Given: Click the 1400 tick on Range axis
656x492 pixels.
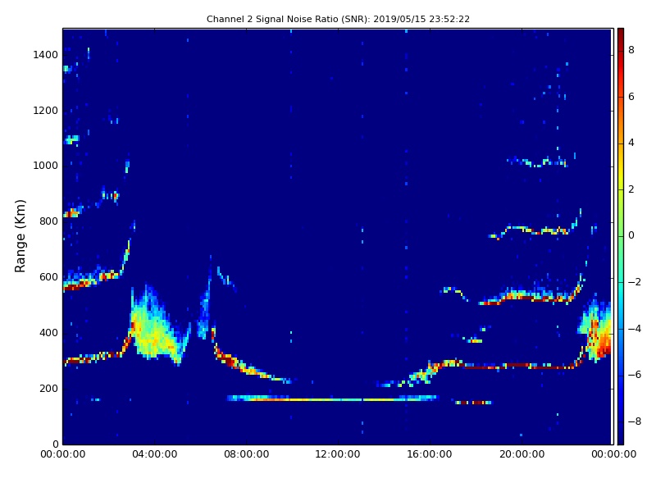Looking at the screenshot, I should click(x=46, y=55).
